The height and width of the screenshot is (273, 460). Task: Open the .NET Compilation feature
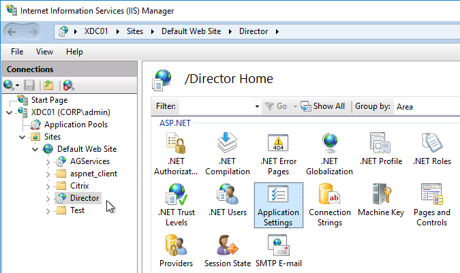tap(228, 153)
